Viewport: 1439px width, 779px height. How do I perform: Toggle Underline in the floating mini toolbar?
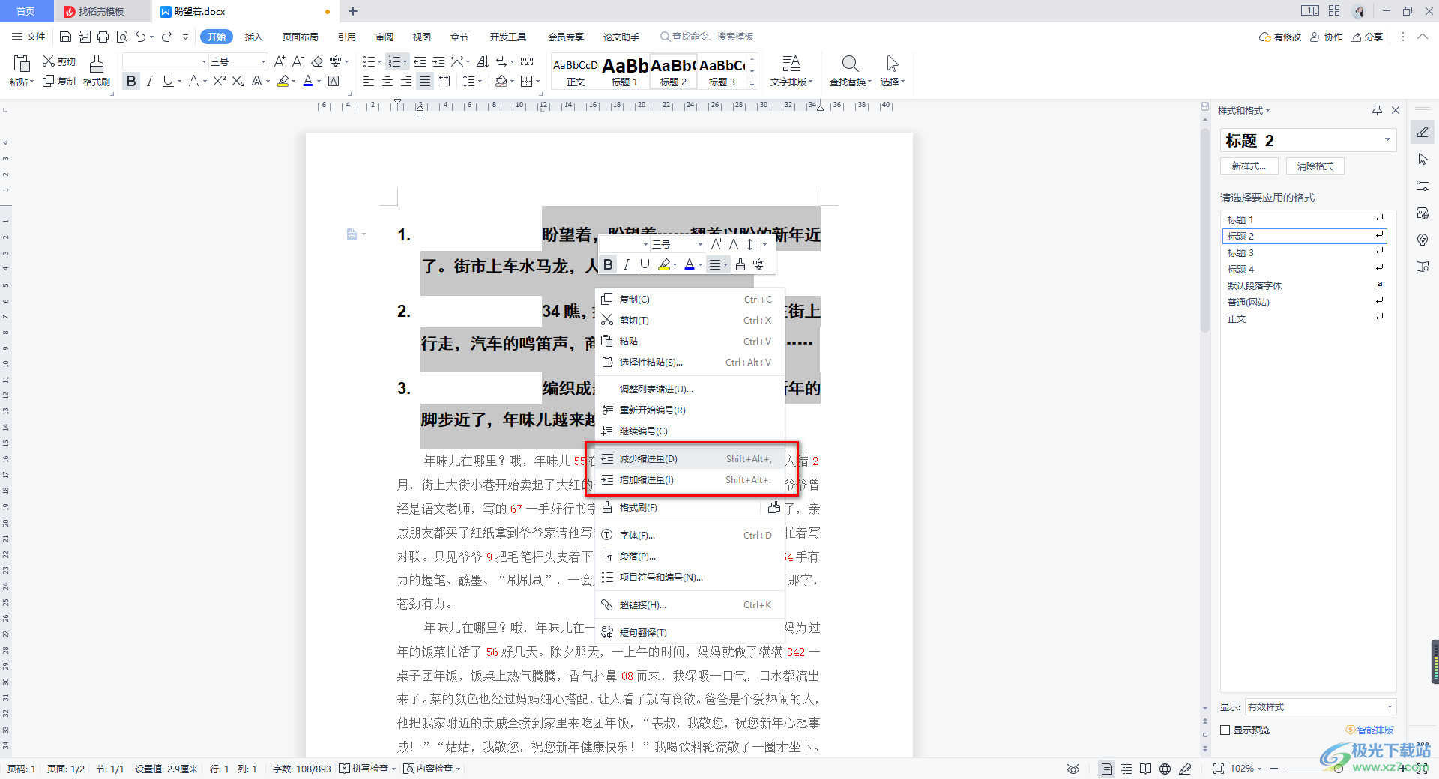point(645,264)
